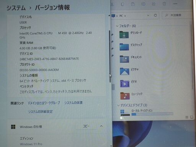Click the chevron after PC in address bar
196x147 pixels.
(125, 16)
